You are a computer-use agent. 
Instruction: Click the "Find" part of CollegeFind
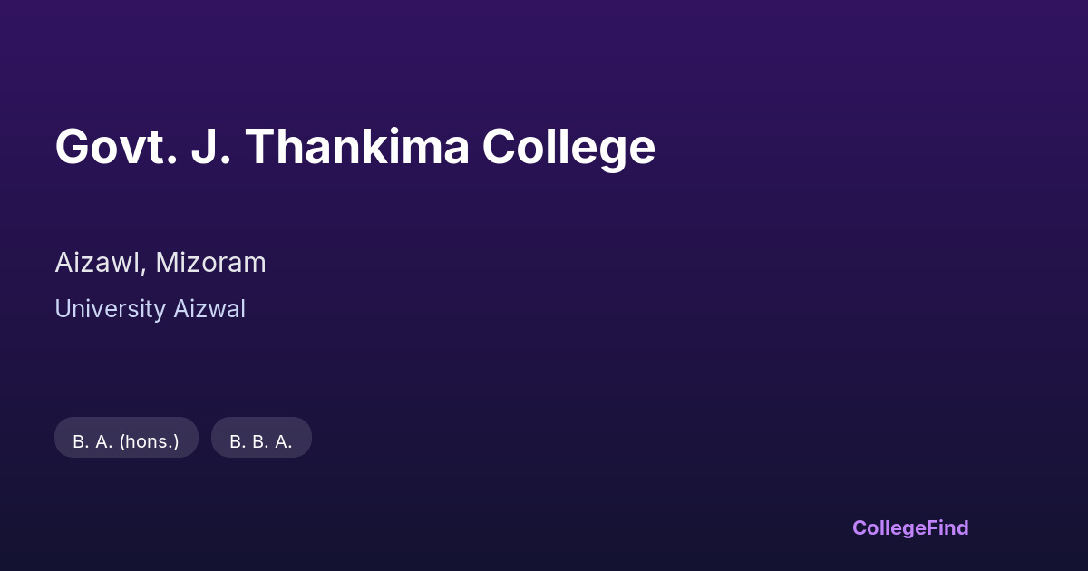pyautogui.click(x=946, y=527)
